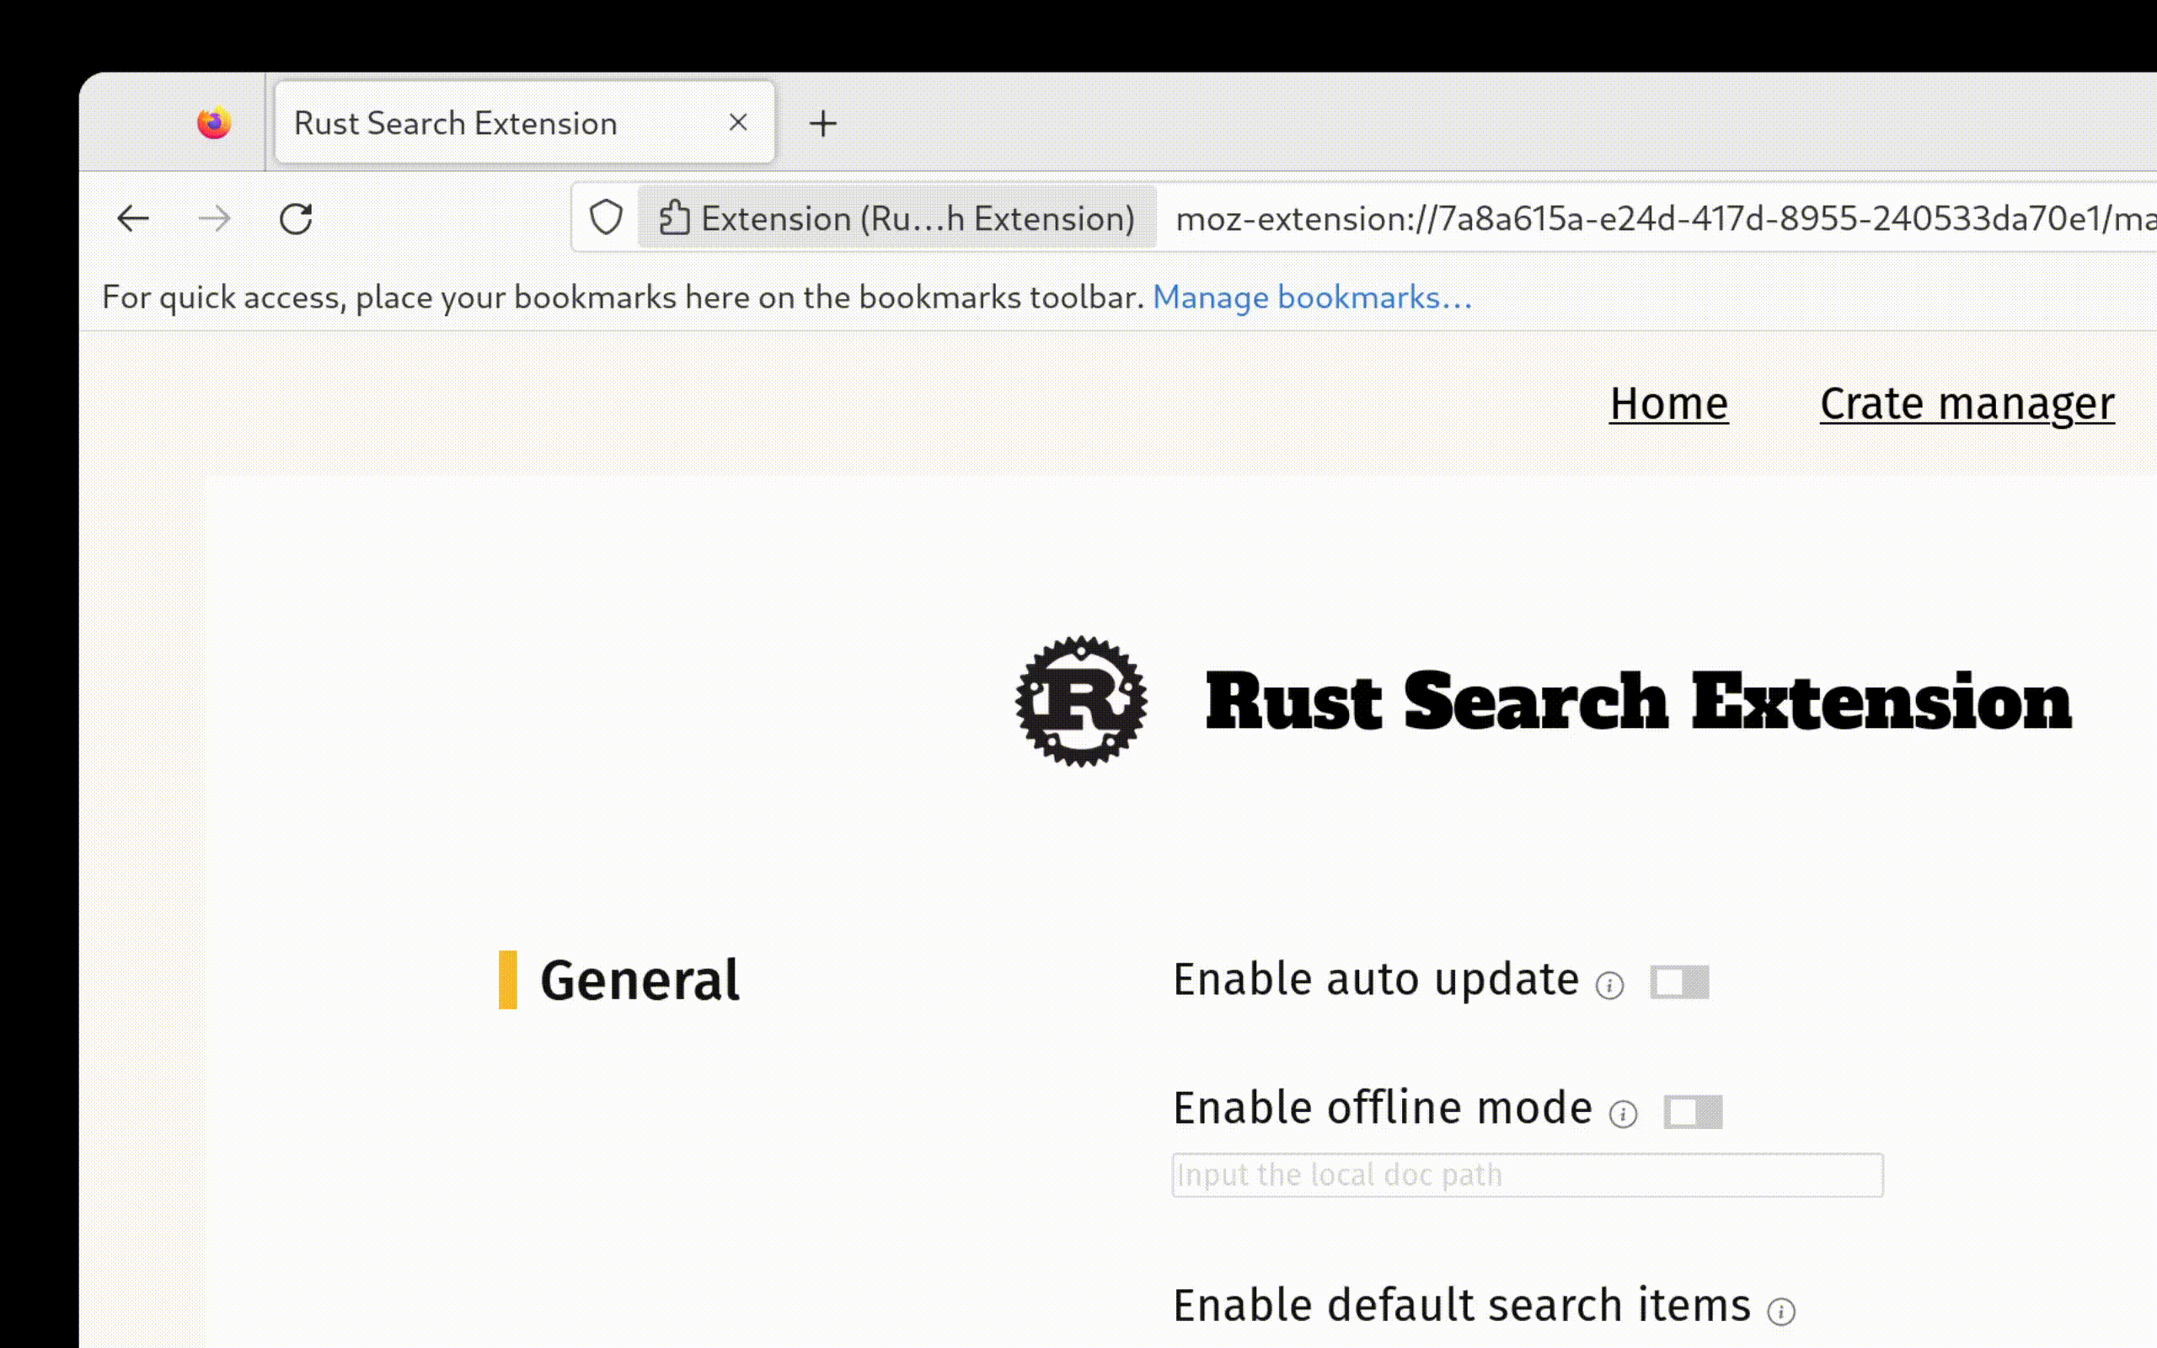
Task: Click the Firefox logo icon in tab bar
Action: (214, 122)
